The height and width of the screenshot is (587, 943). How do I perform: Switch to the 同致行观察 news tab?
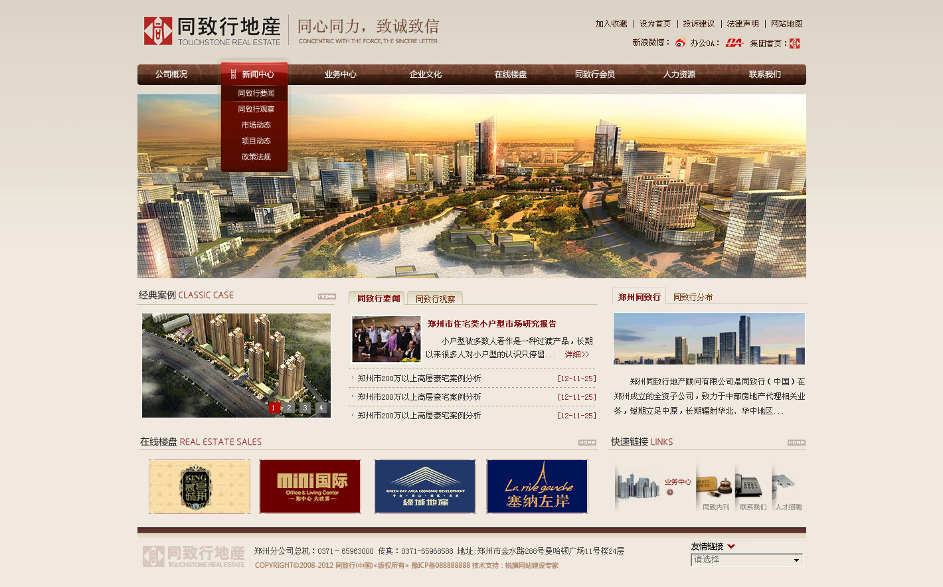(435, 299)
